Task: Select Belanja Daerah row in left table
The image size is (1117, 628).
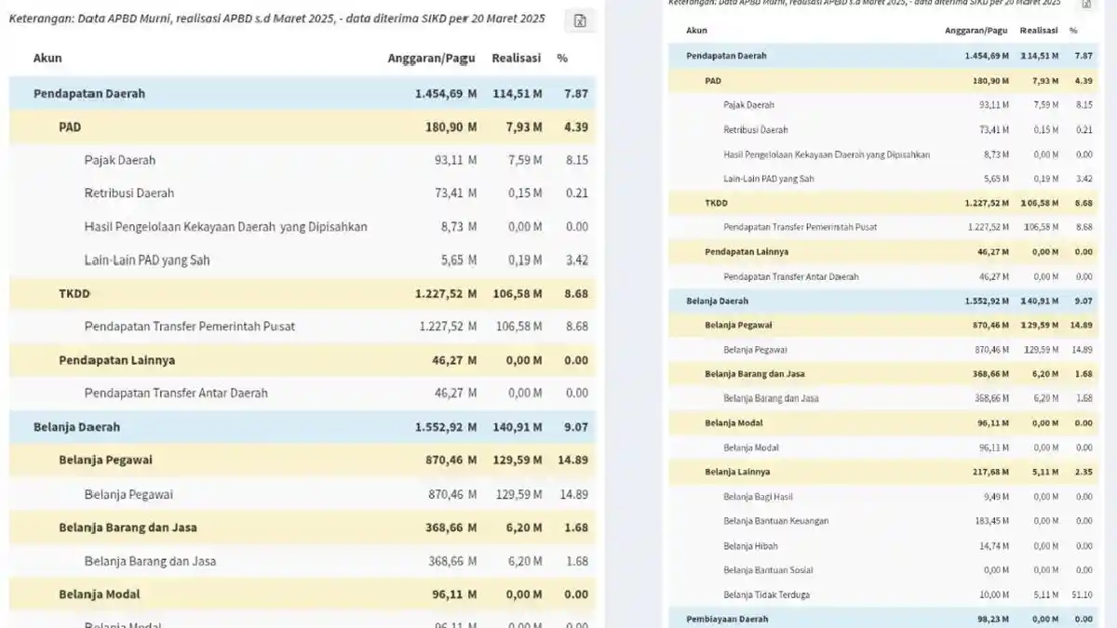Action: 303,427
